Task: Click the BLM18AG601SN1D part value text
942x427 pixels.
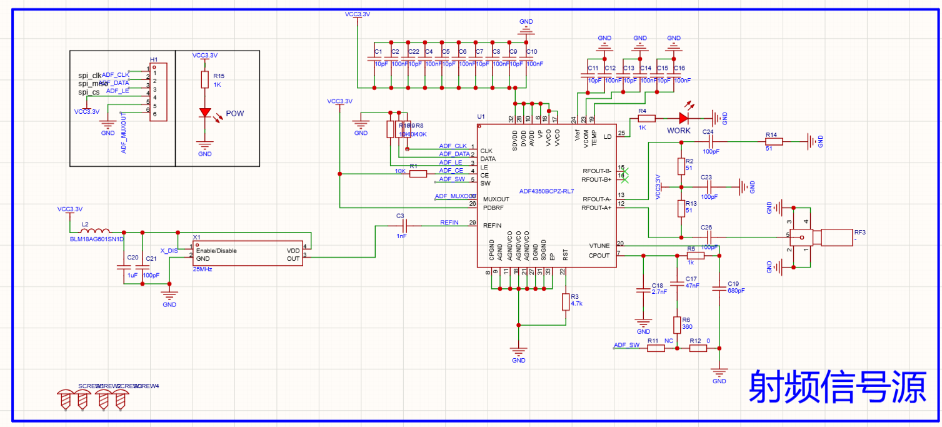Action: tap(97, 239)
